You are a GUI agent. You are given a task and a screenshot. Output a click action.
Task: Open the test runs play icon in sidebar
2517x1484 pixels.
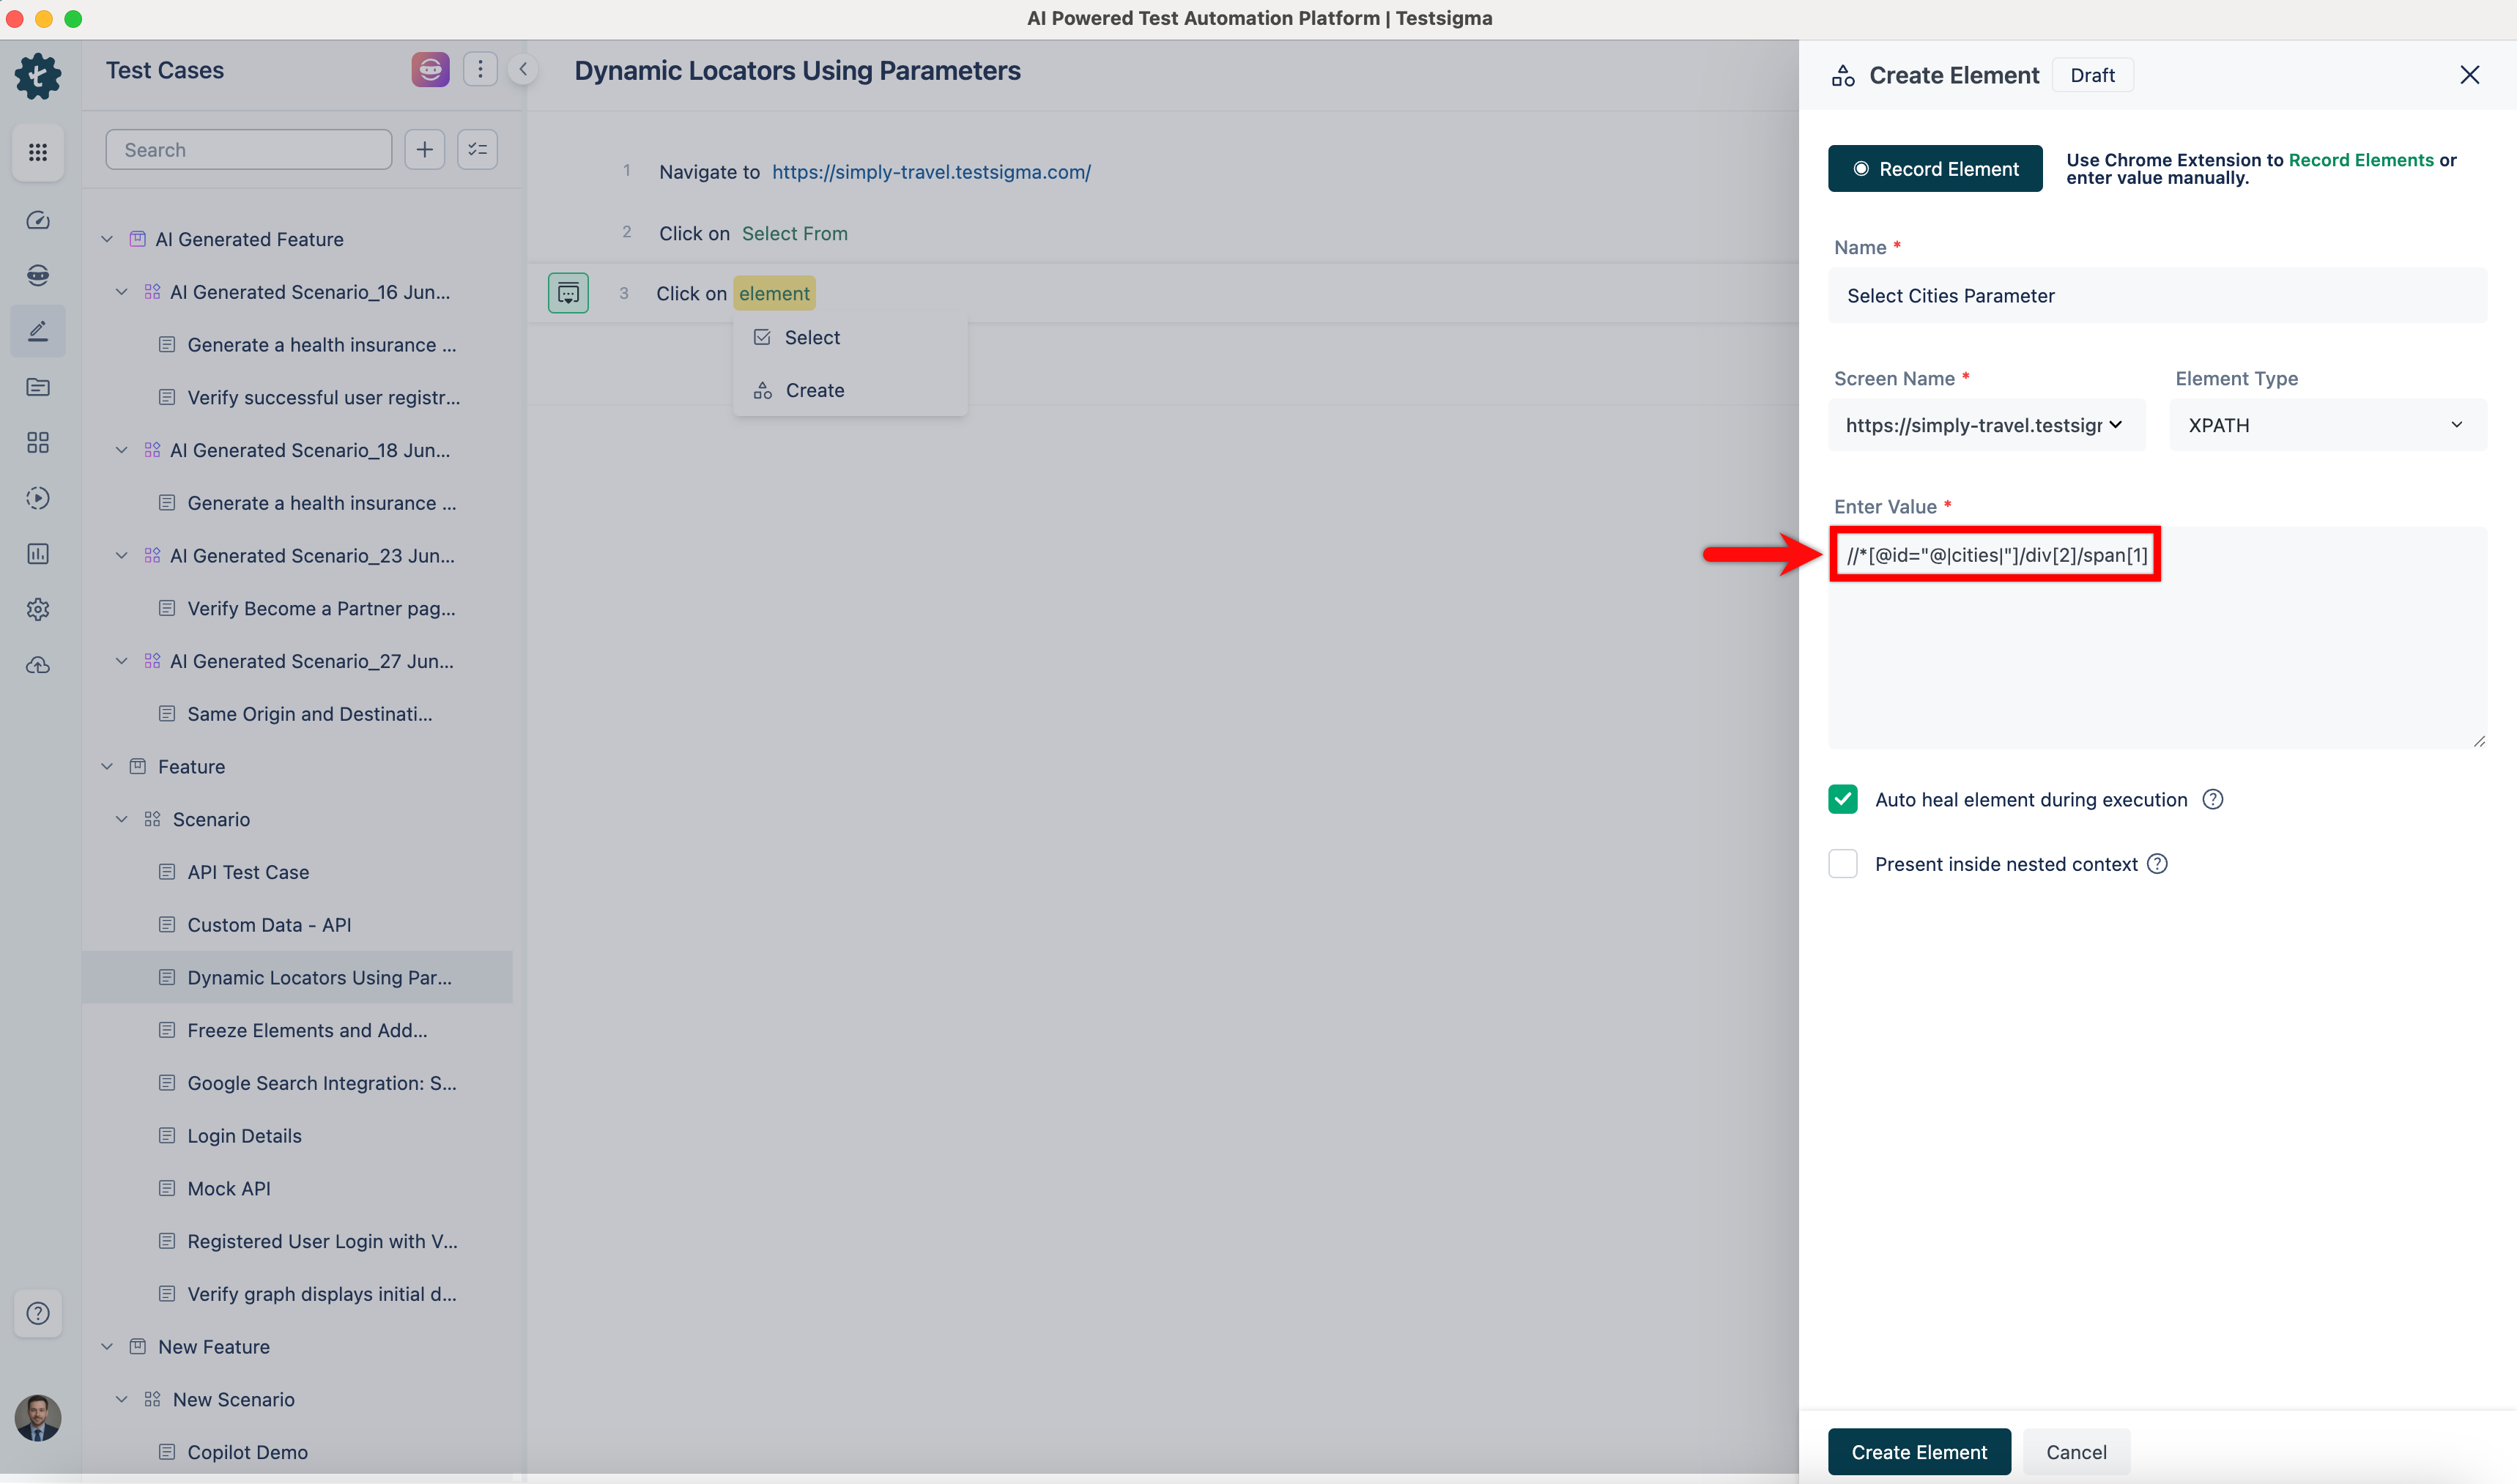tap(38, 497)
